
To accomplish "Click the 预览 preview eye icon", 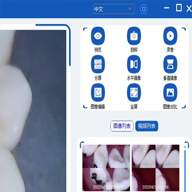I will pos(98,36).
